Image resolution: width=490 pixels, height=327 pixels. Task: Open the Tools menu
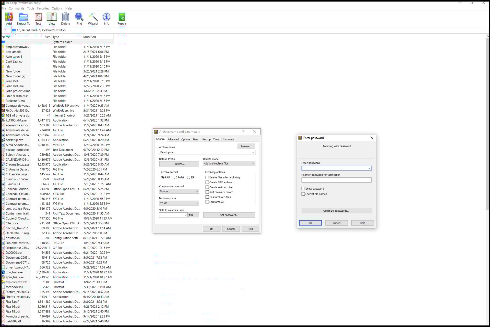(x=31, y=8)
